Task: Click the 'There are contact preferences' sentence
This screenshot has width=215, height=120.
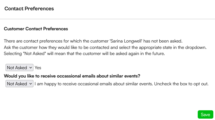Action: coord(93,41)
